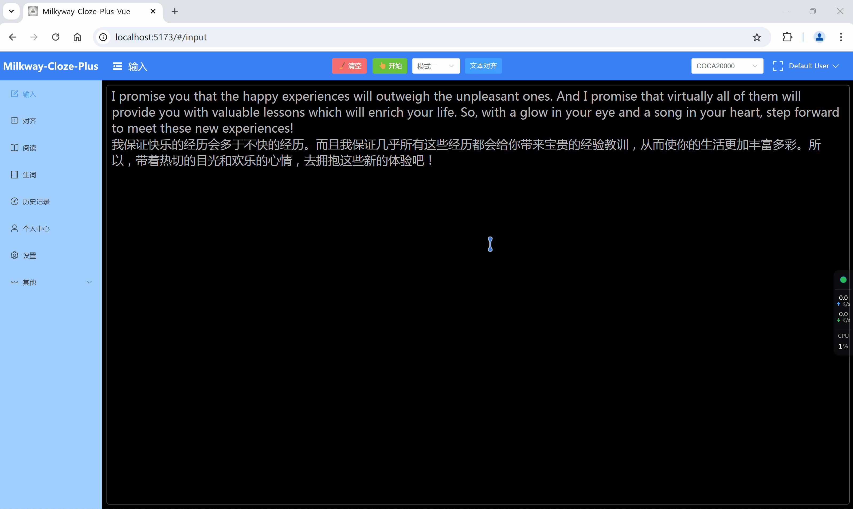Open the tab search dropdown arrow
The height and width of the screenshot is (509, 853).
[x=11, y=11]
